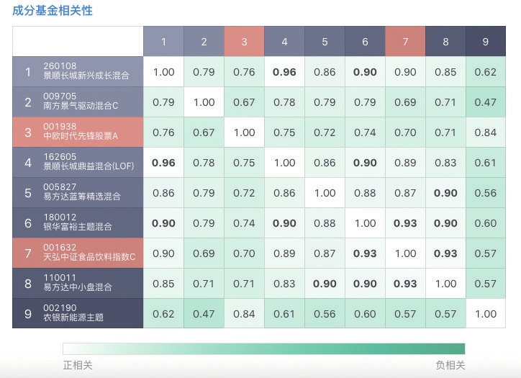Click 0.89 cell in 景顺长城鼎益混合 row

click(405, 163)
